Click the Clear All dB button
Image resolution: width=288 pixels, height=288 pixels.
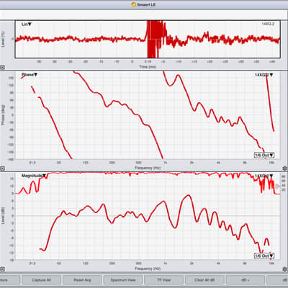tap(204, 280)
